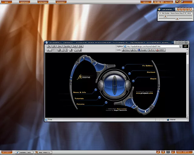Open the Favorites menu in Internet Explorer
Image resolution: width=194 pixels, height=155 pixels.
pos(67,46)
